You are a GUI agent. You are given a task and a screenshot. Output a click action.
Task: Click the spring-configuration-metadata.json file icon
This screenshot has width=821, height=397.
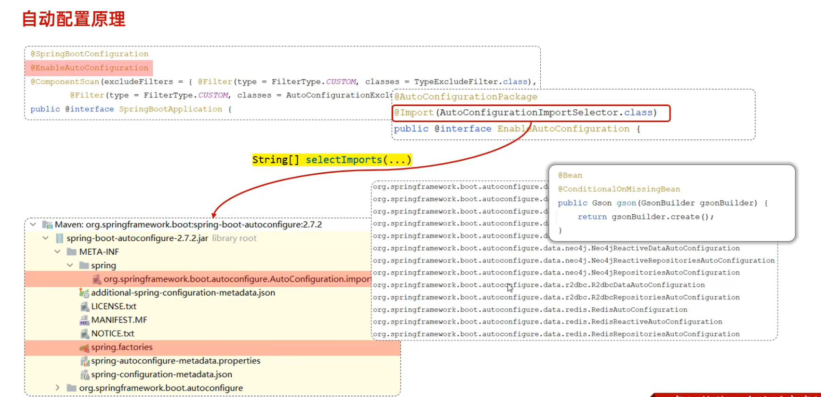pyautogui.click(x=84, y=375)
